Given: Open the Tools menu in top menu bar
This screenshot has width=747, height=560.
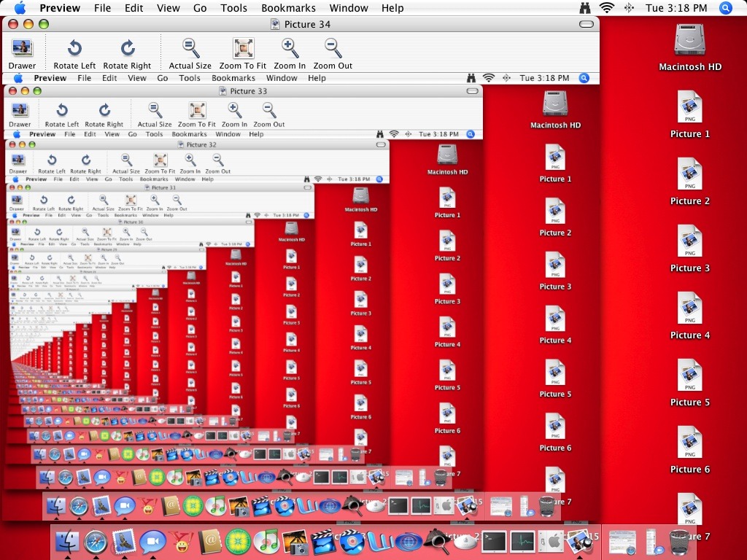Looking at the screenshot, I should pos(233,8).
